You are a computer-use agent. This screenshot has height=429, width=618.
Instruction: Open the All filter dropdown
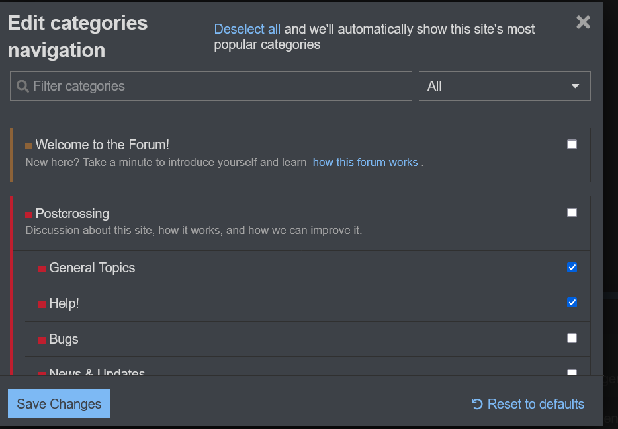click(x=504, y=86)
